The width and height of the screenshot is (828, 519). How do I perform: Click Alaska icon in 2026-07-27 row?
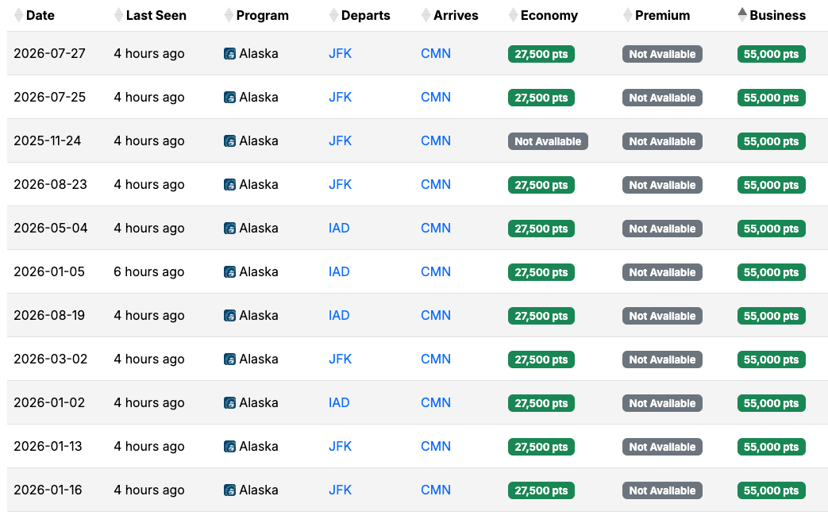229,54
